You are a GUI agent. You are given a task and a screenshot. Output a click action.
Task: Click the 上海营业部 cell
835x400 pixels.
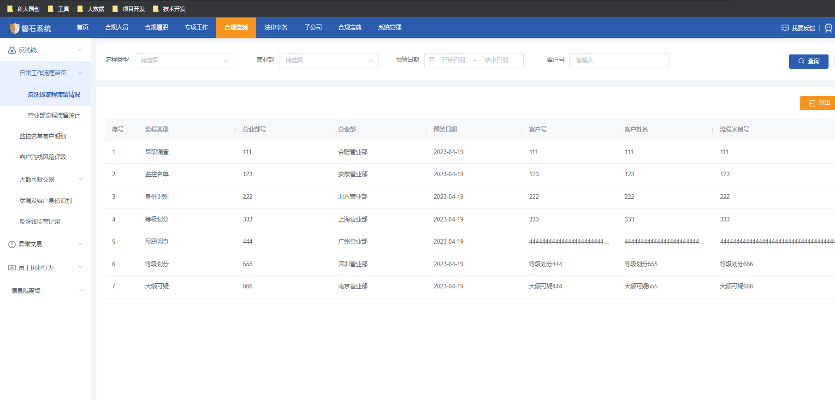(353, 220)
